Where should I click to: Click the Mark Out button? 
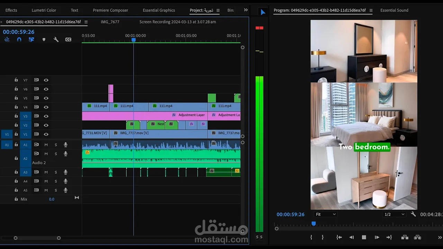323,237
